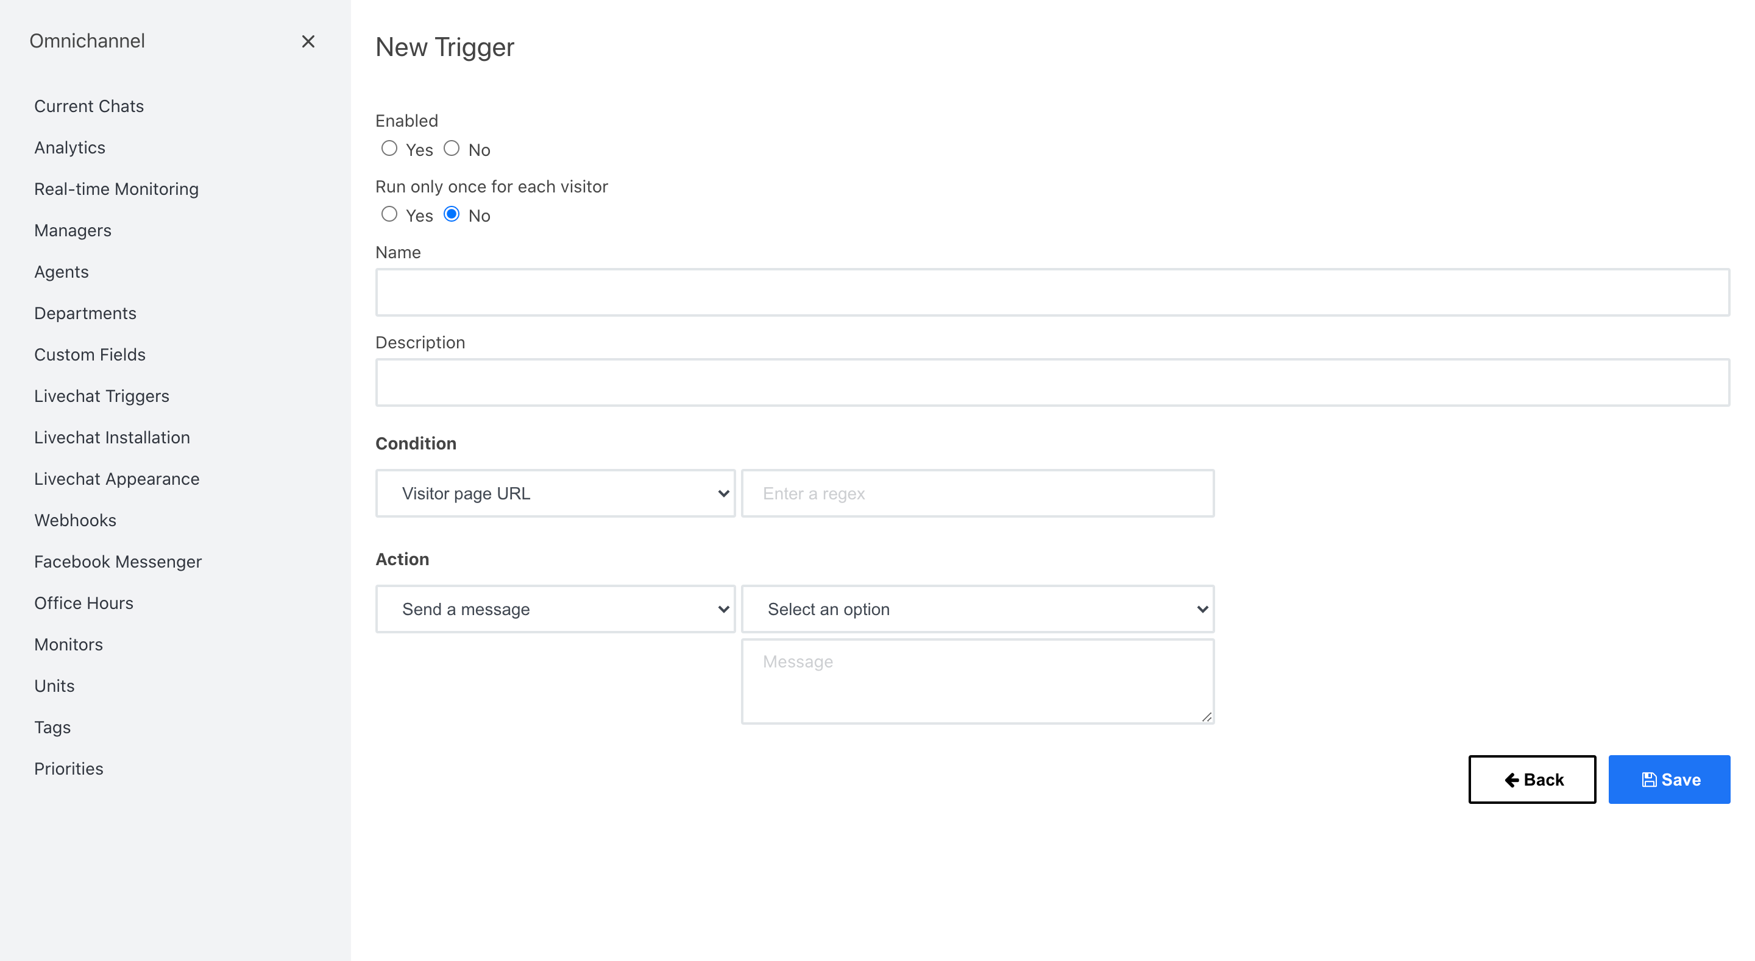This screenshot has height=961, width=1755.
Task: Open Custom Fields page
Action: tap(90, 354)
